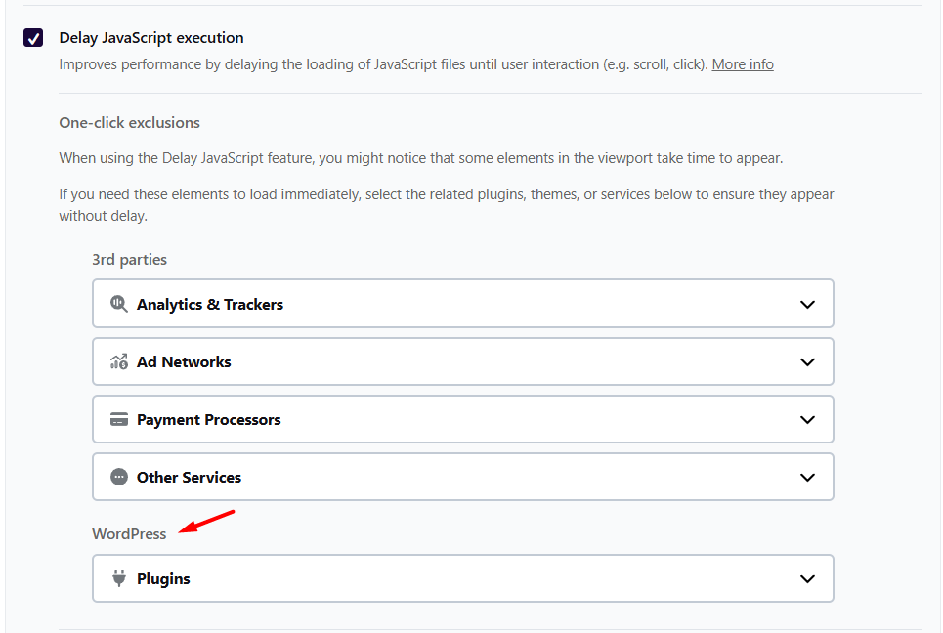
Task: Expand Analytics & Trackers with its chevron
Action: point(807,304)
